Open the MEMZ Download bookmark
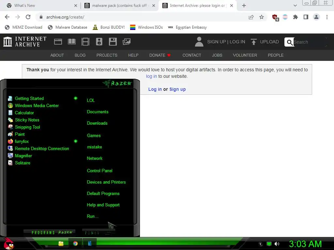 [23, 27]
